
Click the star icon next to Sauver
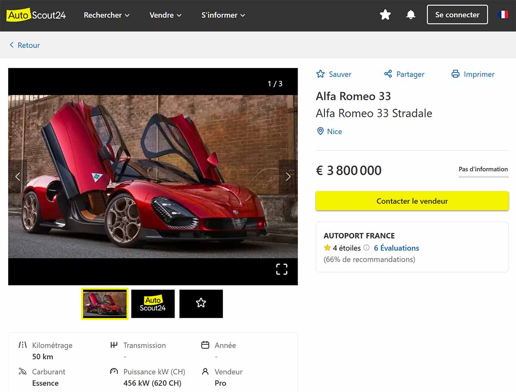(x=320, y=74)
